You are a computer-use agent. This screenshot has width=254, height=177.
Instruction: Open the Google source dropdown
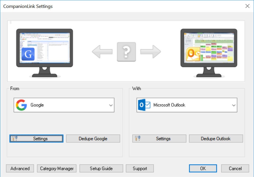pyautogui.click(x=64, y=105)
